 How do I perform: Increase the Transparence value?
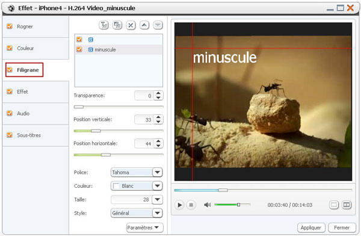158,93
